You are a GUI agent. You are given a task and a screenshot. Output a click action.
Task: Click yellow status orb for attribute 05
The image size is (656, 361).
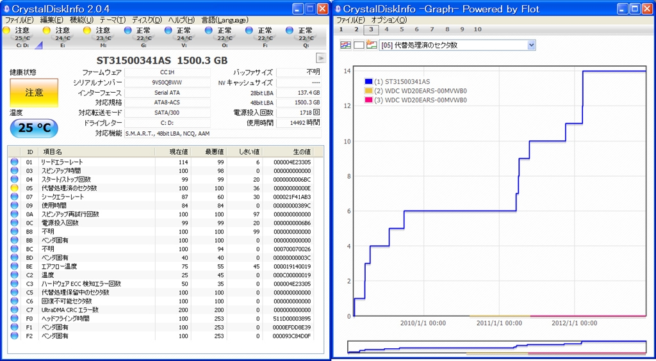coord(15,188)
